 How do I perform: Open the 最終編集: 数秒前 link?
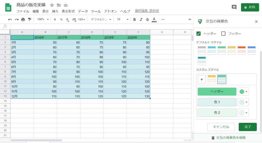click(x=147, y=11)
